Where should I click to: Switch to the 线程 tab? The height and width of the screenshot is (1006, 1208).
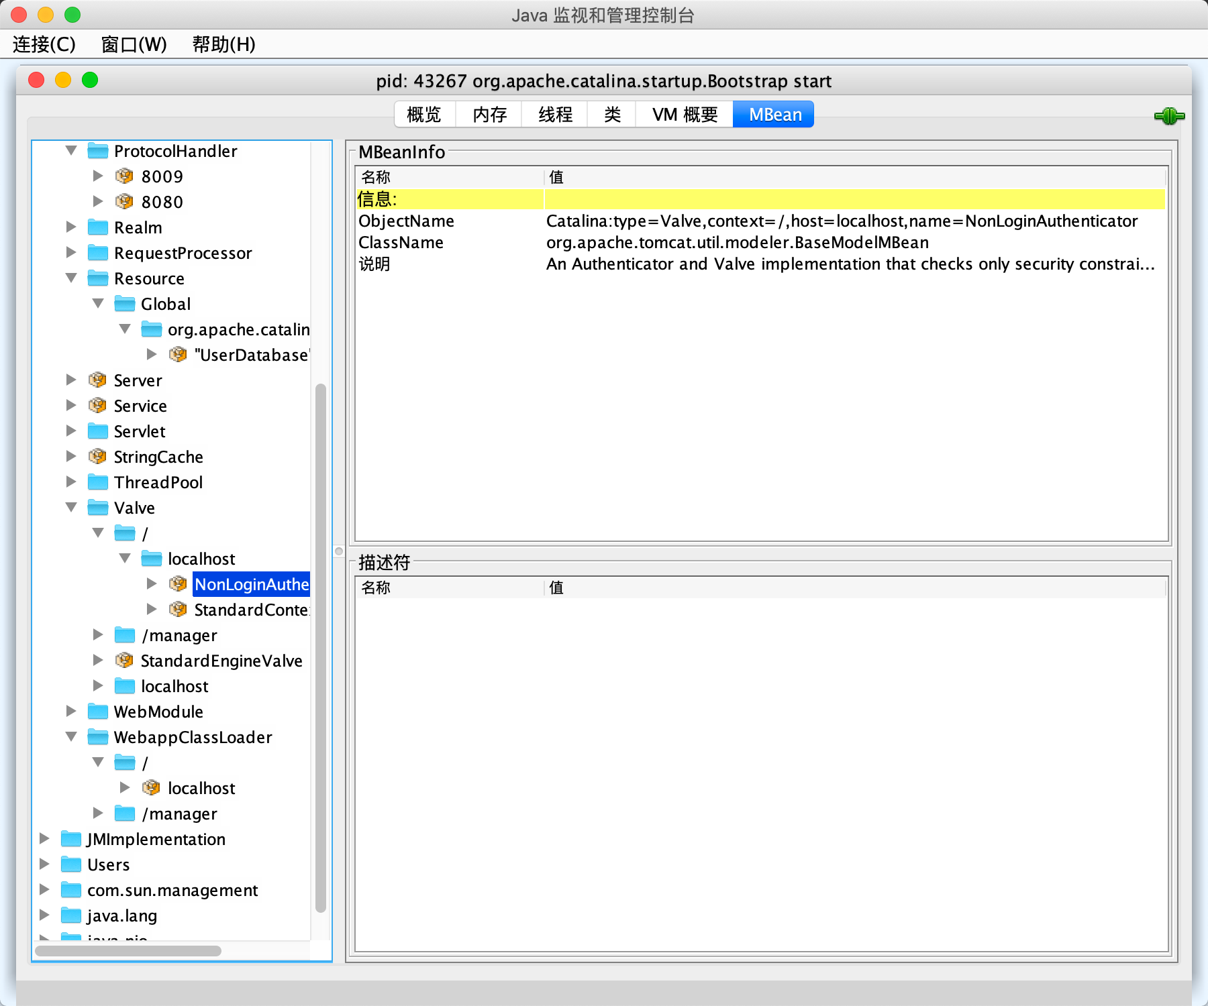tap(555, 115)
